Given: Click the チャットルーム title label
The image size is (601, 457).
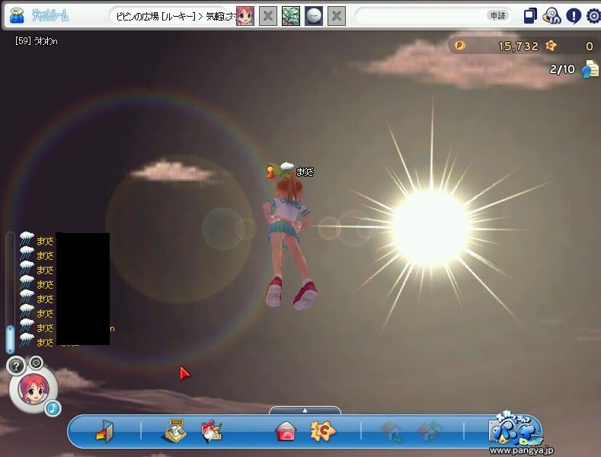Looking at the screenshot, I should tap(50, 16).
